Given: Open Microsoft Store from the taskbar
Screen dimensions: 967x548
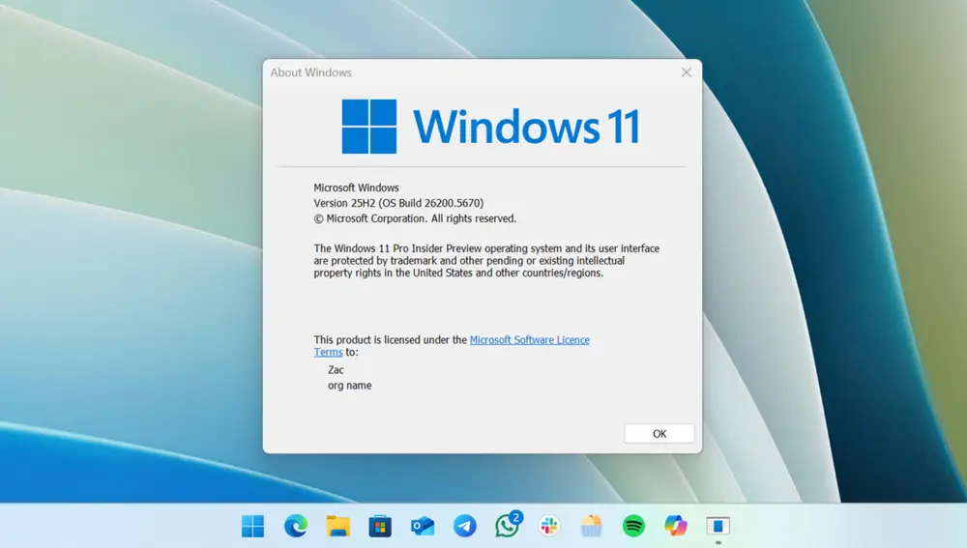Looking at the screenshot, I should pos(380,526).
